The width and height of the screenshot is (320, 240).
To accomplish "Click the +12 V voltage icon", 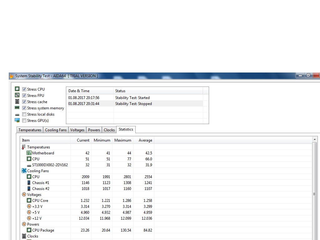I will pos(29,218).
